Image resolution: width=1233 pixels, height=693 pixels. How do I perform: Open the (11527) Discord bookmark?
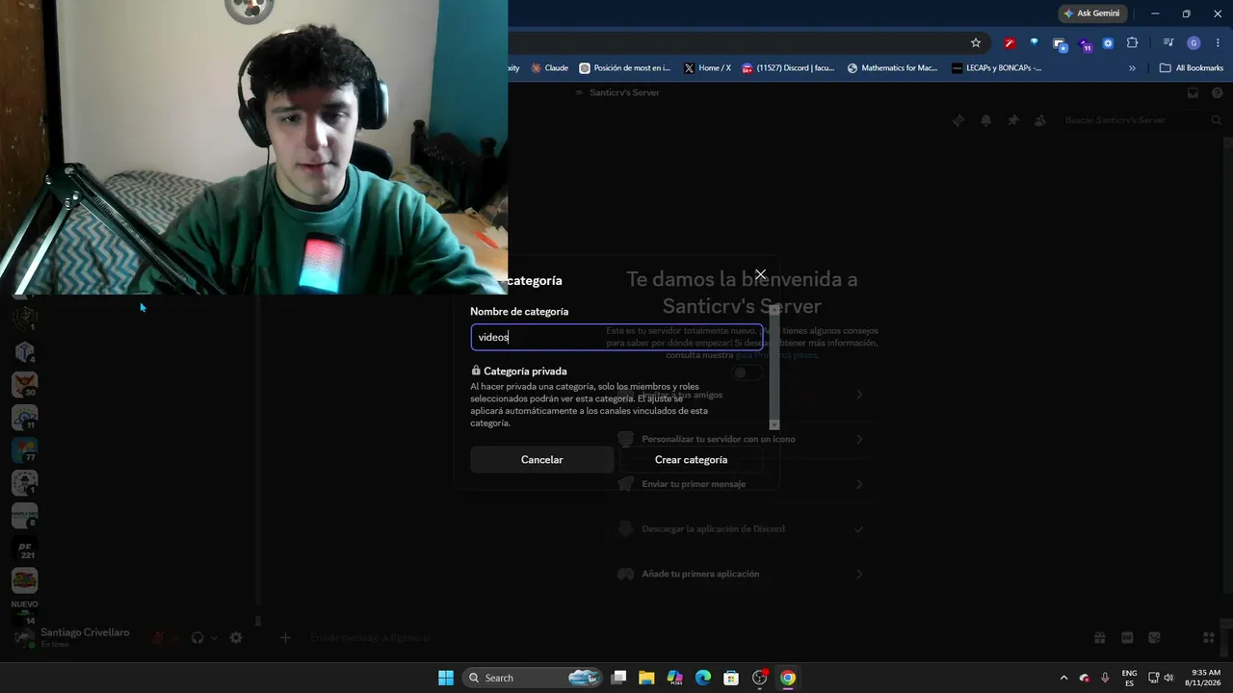788,68
